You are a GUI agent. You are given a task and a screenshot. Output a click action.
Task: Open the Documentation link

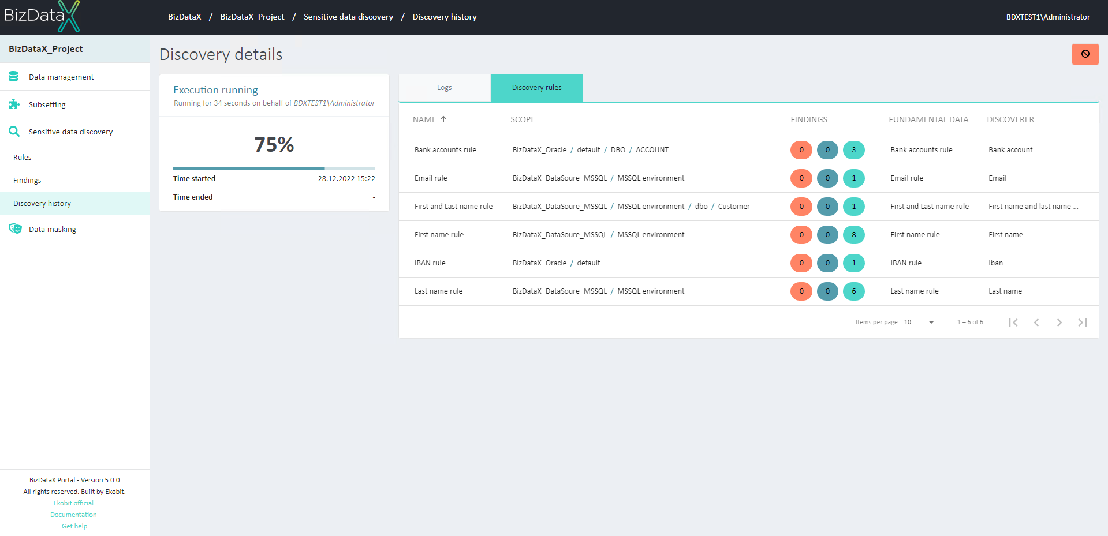73,515
